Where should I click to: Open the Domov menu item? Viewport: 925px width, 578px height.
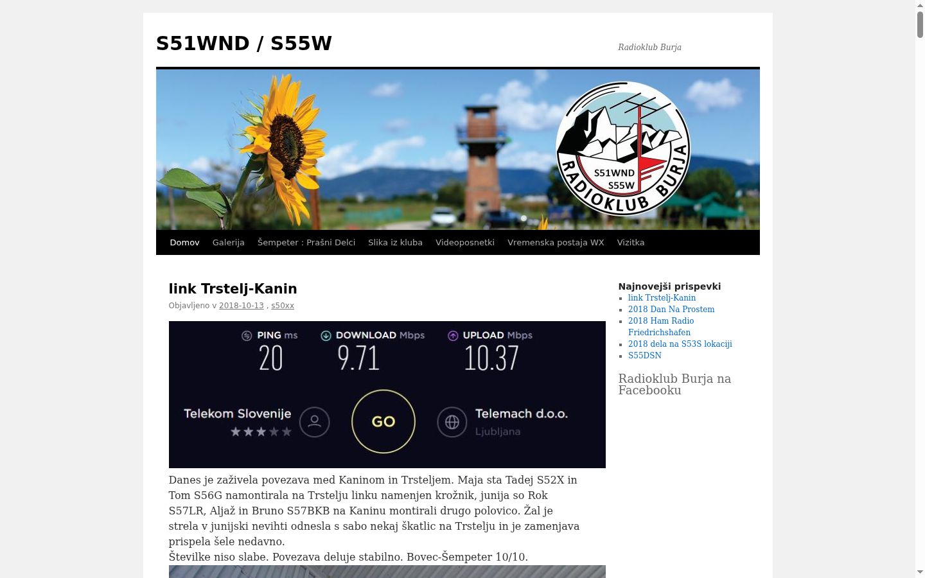click(x=184, y=243)
